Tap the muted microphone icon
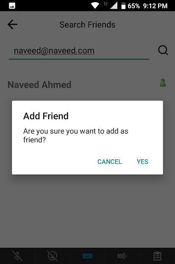This screenshot has height=264, width=175. pos(17,256)
